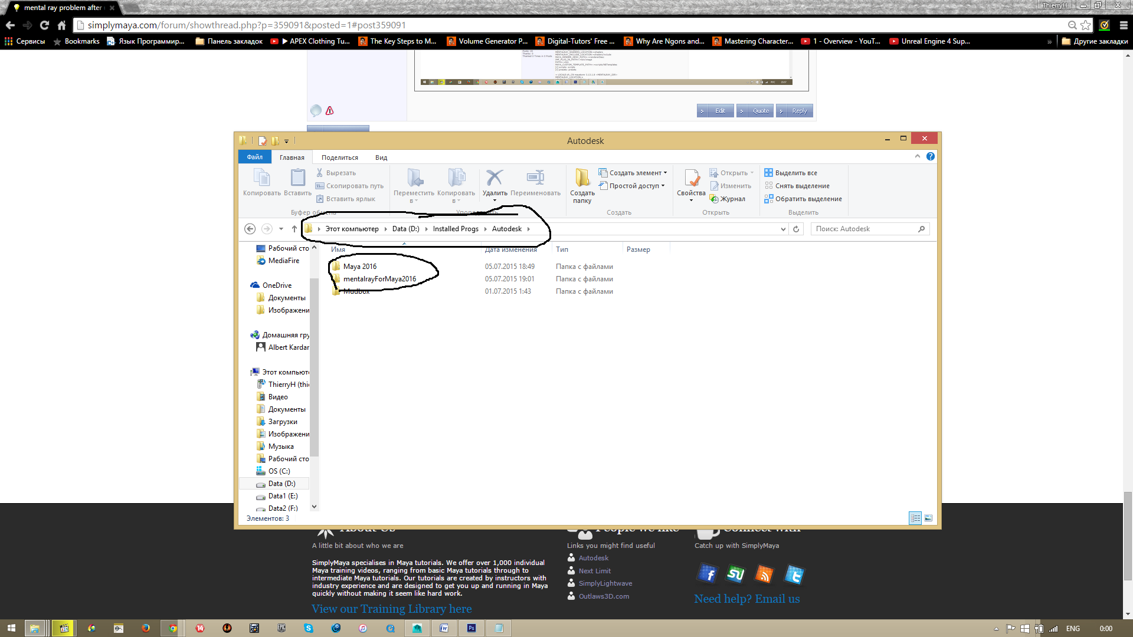1133x637 pixels.
Task: Open the Файл tab in Explorer
Action: tap(255, 157)
